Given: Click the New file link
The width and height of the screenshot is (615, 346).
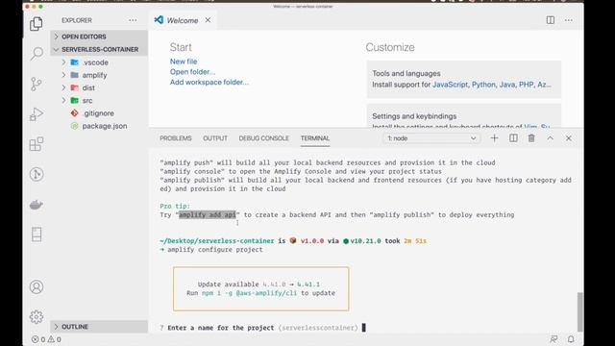Looking at the screenshot, I should [184, 62].
